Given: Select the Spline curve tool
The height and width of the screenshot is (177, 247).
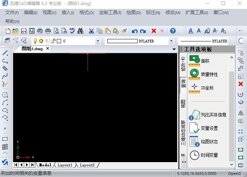Looking at the screenshot, I should click(5, 76).
